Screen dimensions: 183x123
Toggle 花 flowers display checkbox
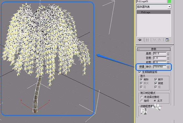point(141,87)
